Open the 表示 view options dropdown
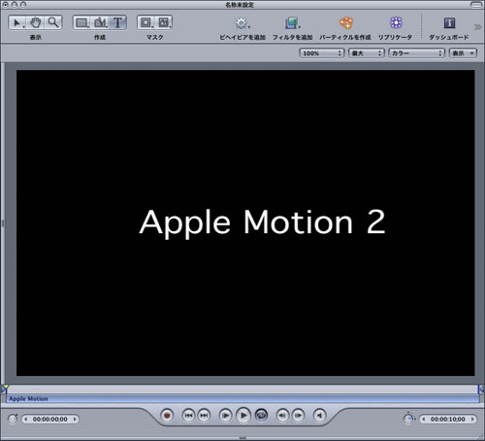 pos(463,53)
